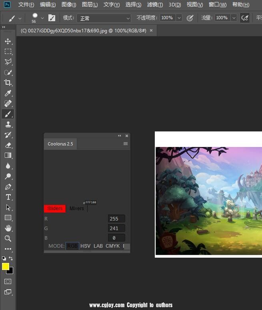Select the Brush tool in toolbox

[x=8, y=114]
